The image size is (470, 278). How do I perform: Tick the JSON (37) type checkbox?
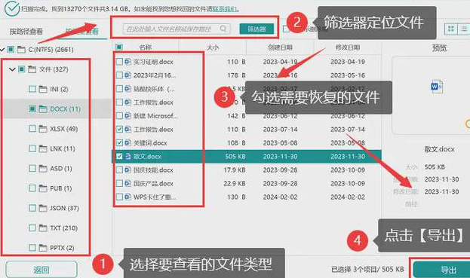tap(32, 208)
